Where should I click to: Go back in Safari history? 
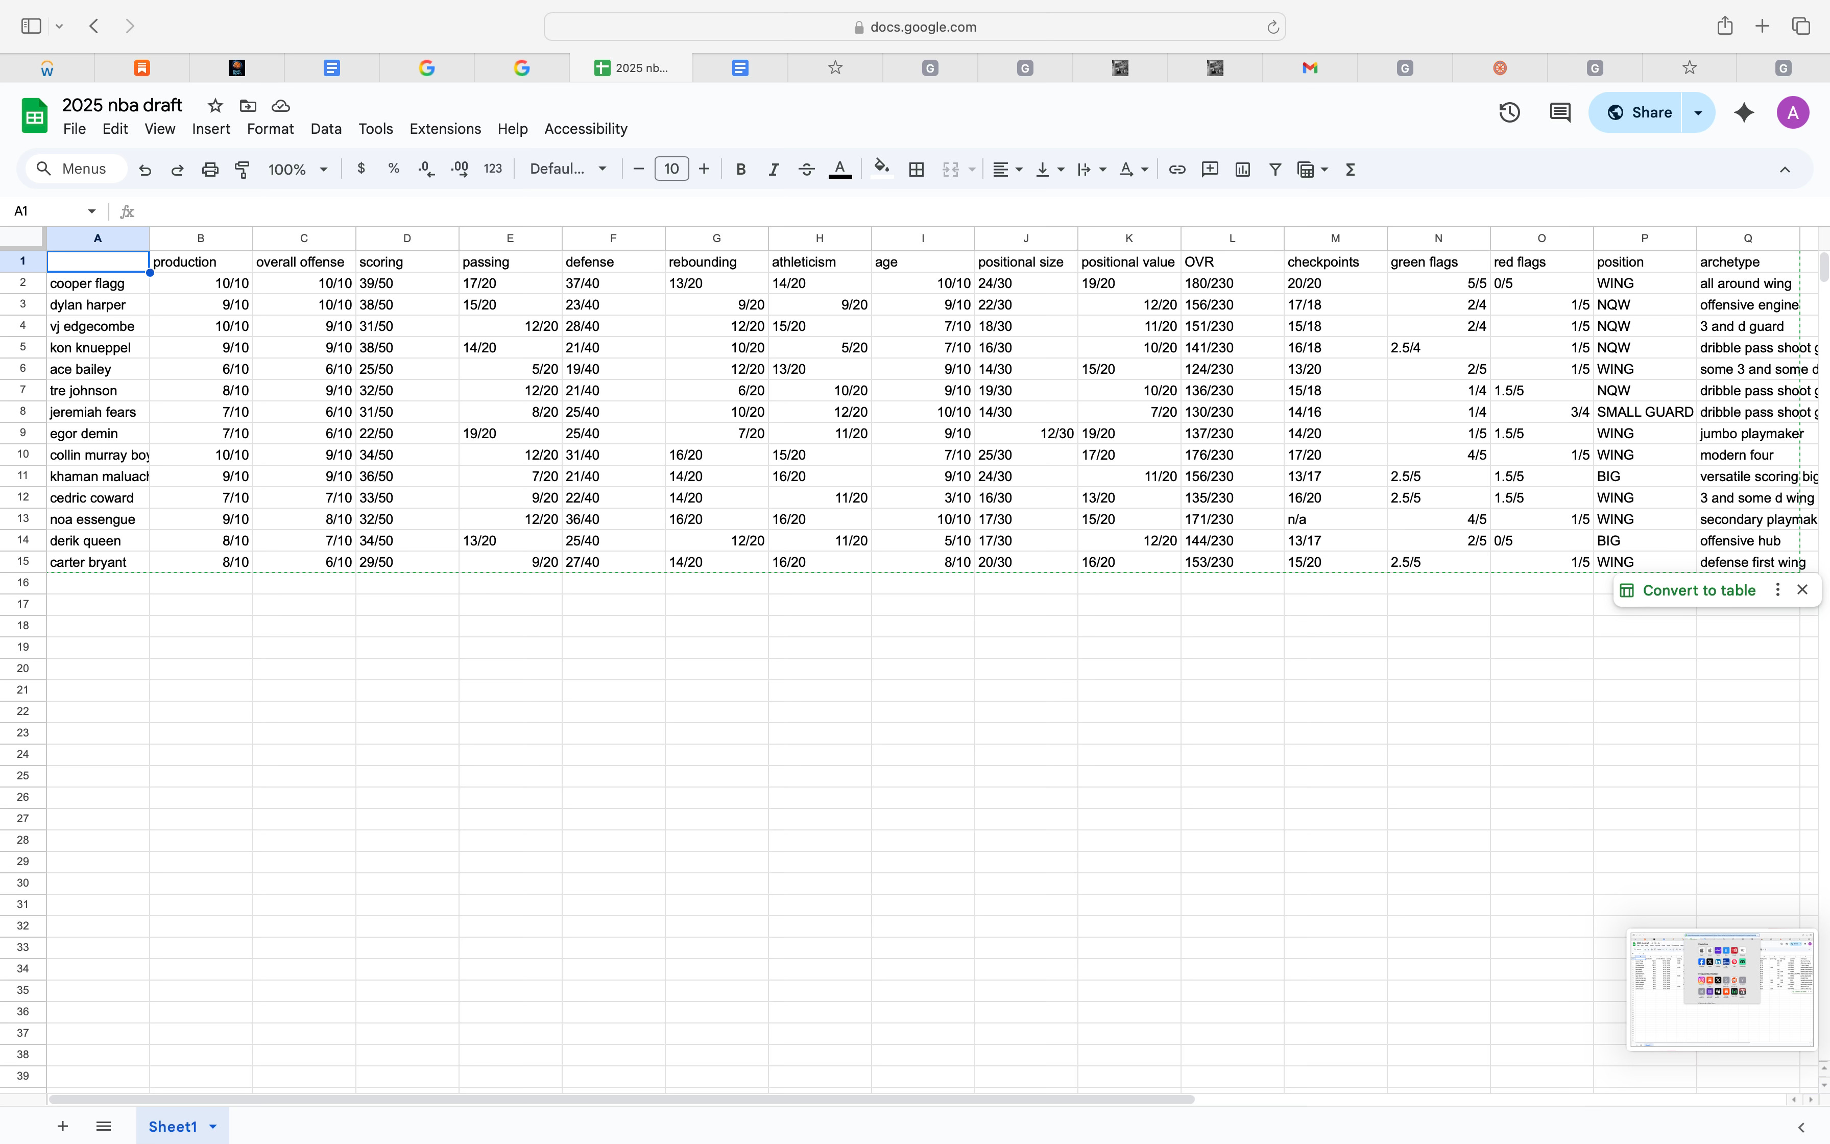pyautogui.click(x=94, y=26)
